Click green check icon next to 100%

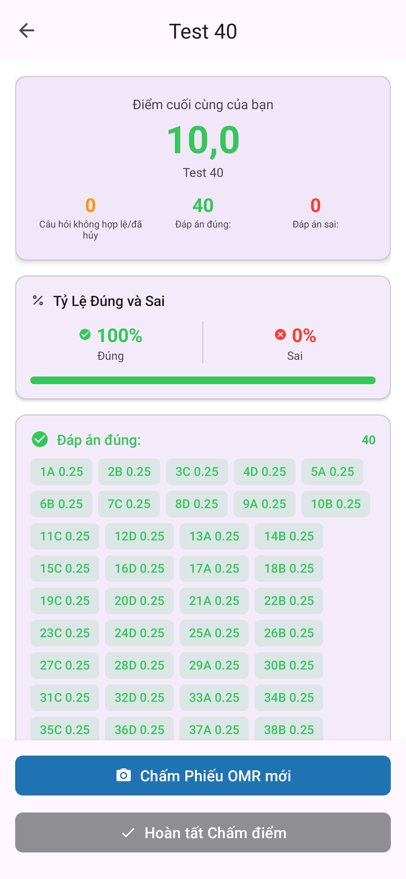coord(85,335)
